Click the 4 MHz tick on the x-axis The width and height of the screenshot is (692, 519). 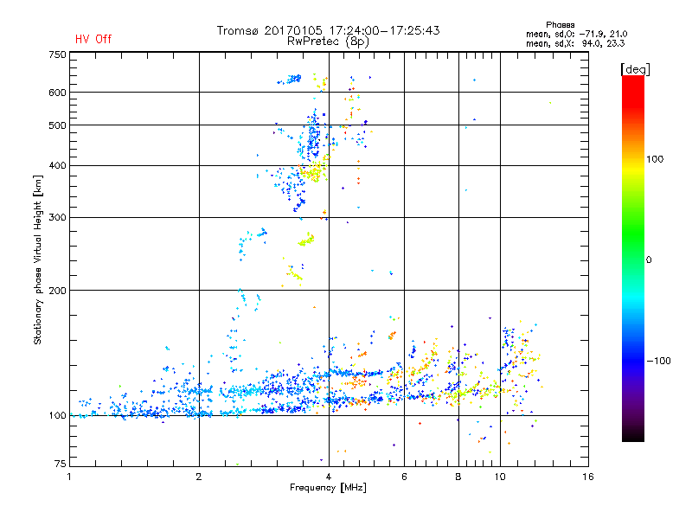coord(328,477)
